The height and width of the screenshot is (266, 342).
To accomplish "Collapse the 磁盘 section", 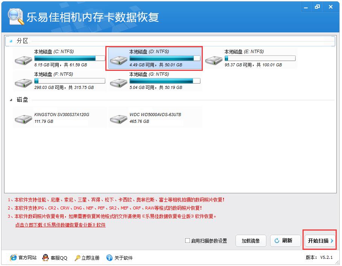I will (x=11, y=100).
